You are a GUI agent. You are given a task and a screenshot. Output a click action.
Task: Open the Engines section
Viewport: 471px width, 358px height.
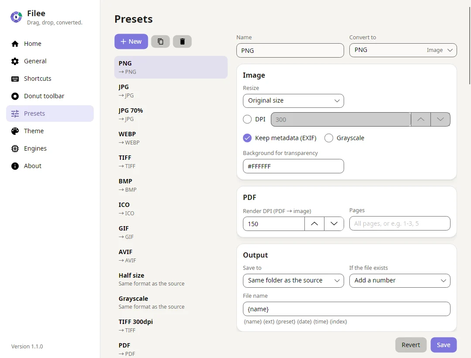(x=50, y=148)
